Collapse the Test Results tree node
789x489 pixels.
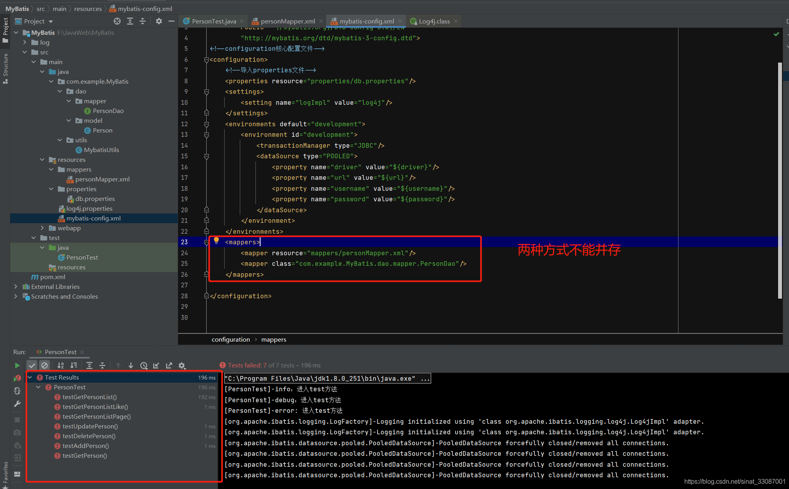coord(30,377)
